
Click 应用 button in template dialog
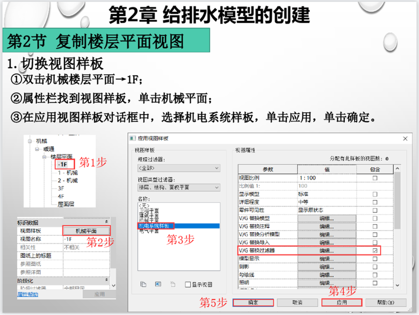click(342, 303)
